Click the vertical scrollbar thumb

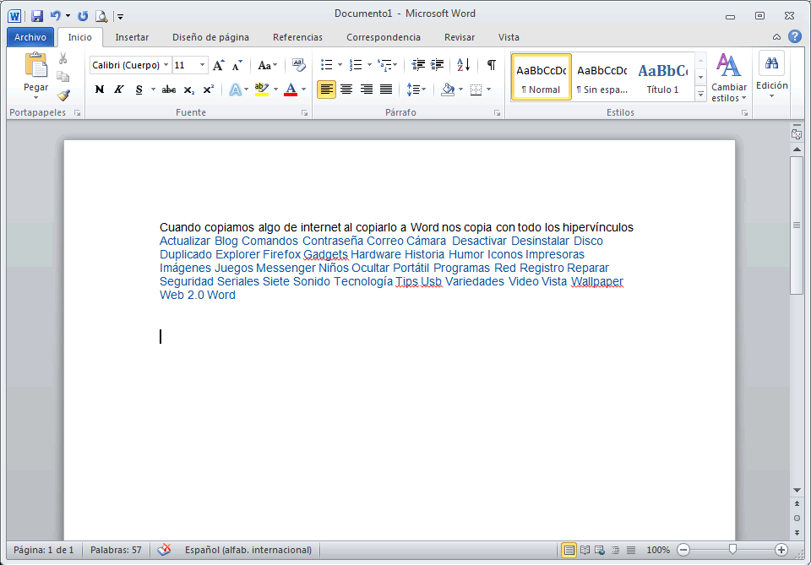tap(797, 225)
